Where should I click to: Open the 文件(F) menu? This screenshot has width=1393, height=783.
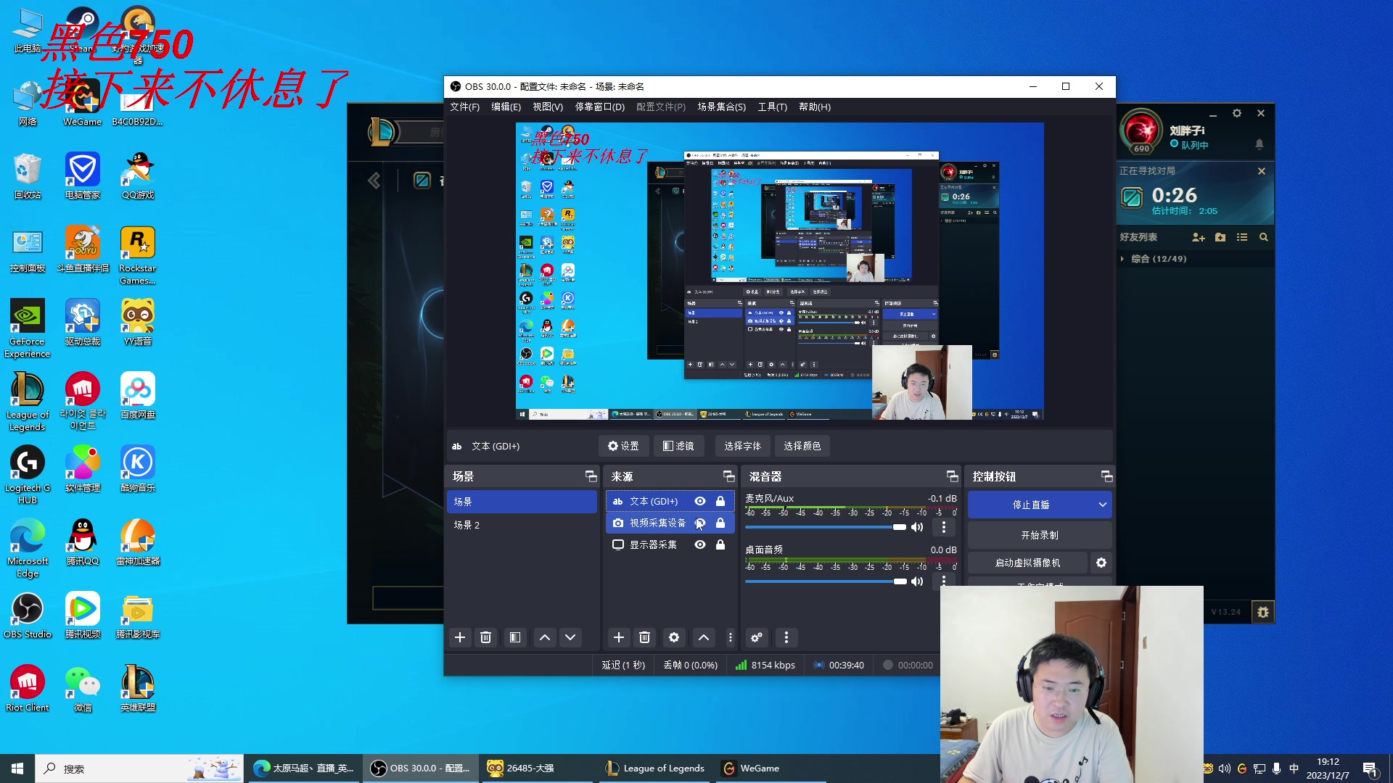(x=465, y=107)
